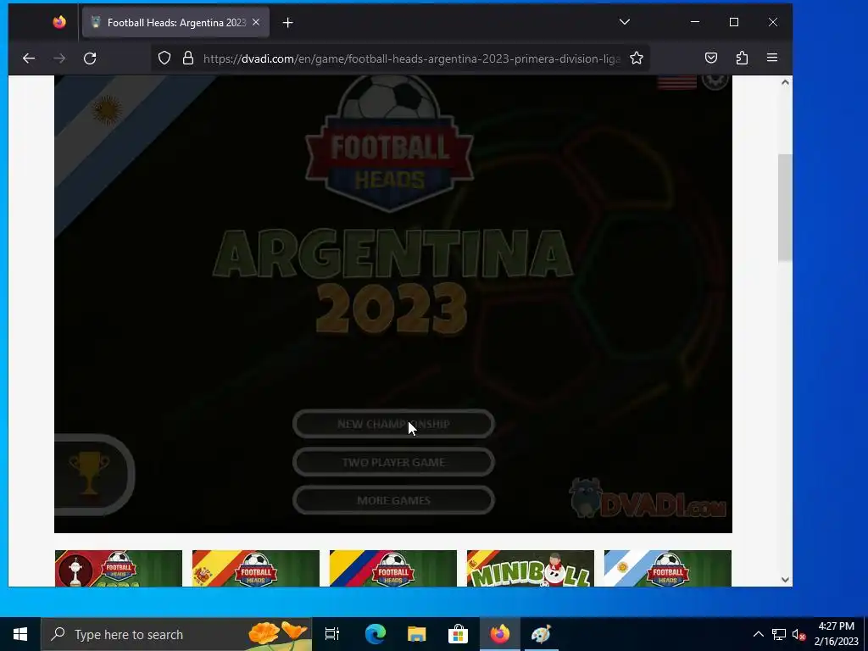Click the page scrollbar down arrow

pyautogui.click(x=785, y=580)
